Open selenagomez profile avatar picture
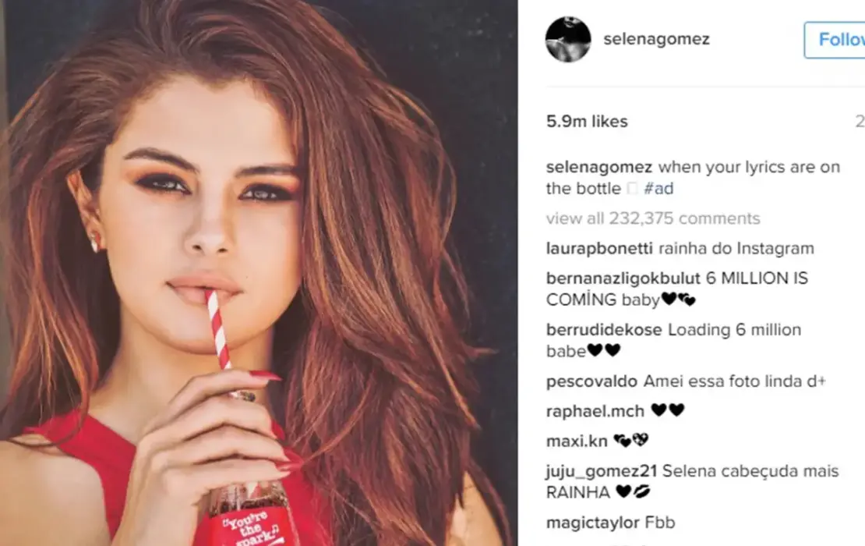Screen dimensions: 865x546 (567, 39)
